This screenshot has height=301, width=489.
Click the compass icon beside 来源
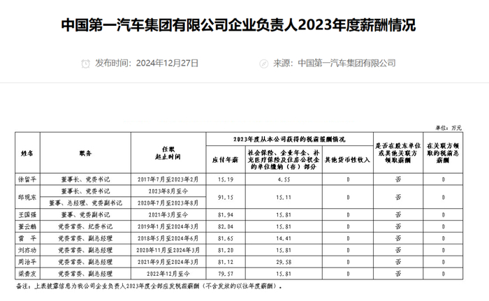click(x=264, y=64)
